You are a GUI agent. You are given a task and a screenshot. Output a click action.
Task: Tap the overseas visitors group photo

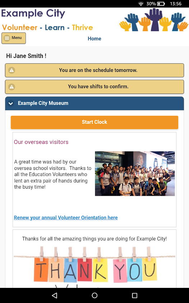tap(135, 173)
